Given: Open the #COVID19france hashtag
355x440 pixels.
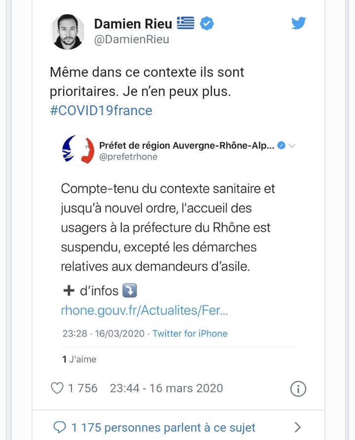Looking at the screenshot, I should (101, 110).
